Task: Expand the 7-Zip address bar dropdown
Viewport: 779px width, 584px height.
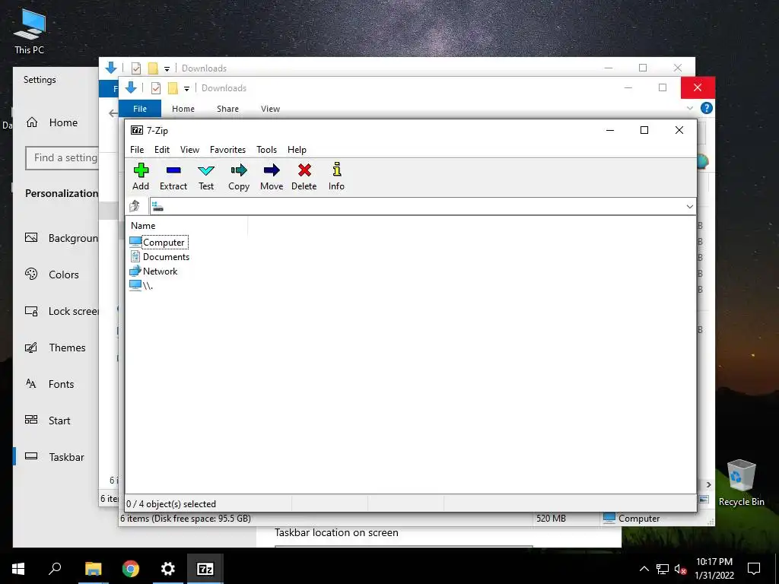Action: tap(689, 207)
